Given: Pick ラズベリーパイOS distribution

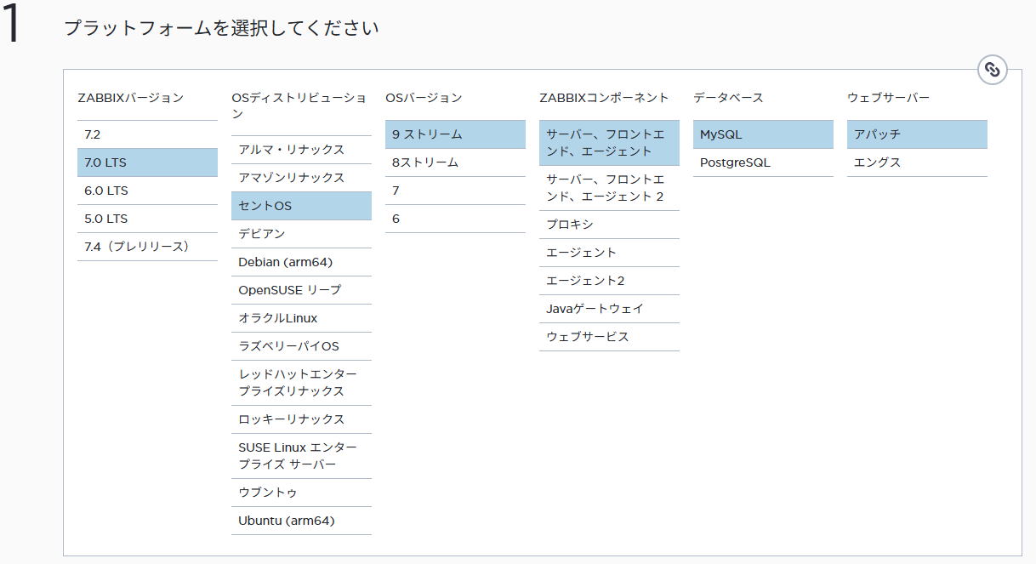Looking at the screenshot, I should 301,346.
